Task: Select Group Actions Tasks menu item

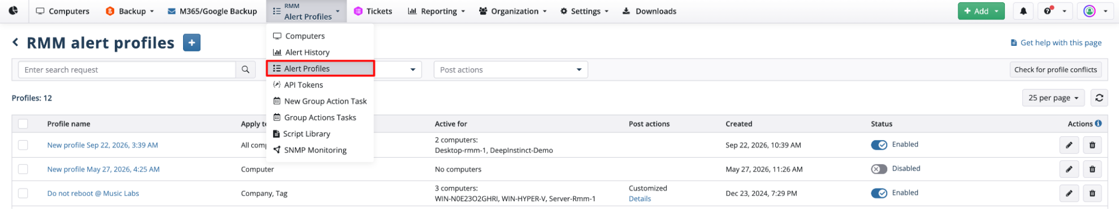Action: coord(320,117)
